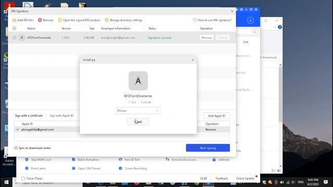
Task: Close the Install ipa dialog
Action: [x=193, y=60]
